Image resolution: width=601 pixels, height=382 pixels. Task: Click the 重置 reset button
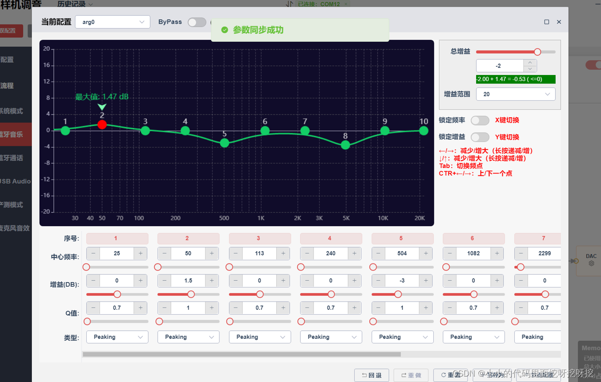coord(451,375)
